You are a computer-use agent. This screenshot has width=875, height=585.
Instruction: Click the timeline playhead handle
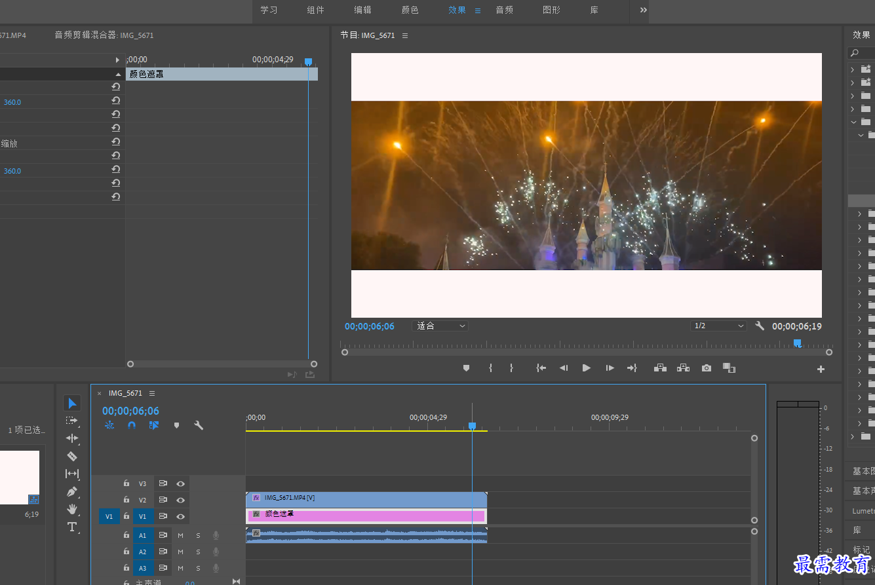[x=472, y=426]
